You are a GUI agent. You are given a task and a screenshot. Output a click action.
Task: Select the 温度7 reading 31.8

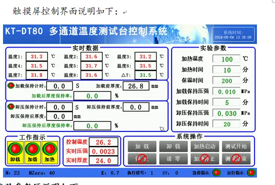37,75
